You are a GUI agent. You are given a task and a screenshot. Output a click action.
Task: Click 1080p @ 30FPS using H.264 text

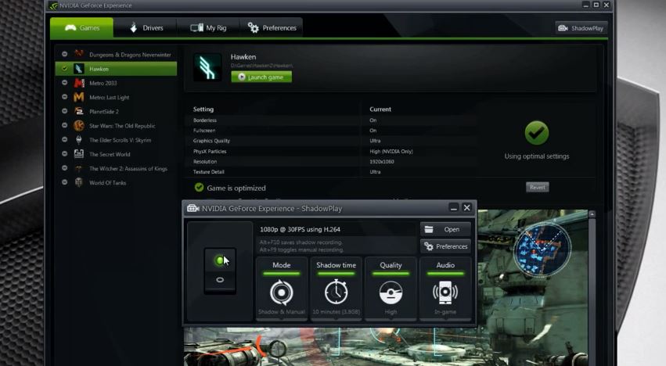(x=300, y=229)
